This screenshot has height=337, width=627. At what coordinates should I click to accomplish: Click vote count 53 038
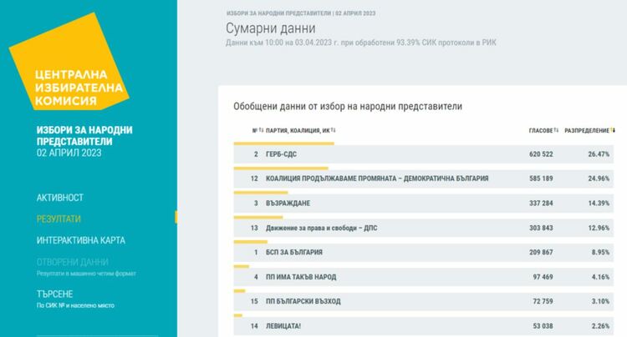pyautogui.click(x=543, y=326)
